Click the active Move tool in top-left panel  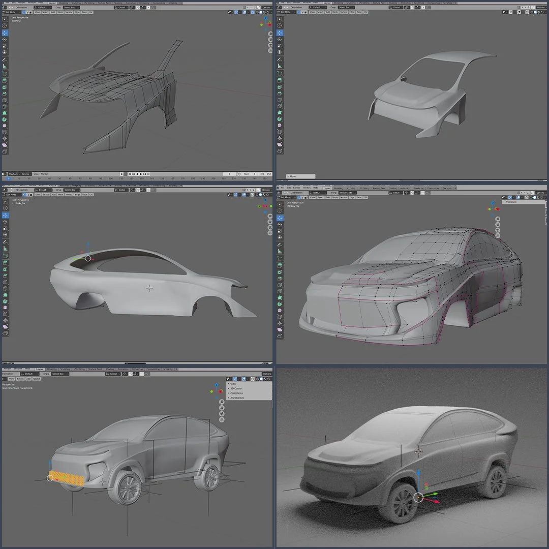pyautogui.click(x=5, y=33)
